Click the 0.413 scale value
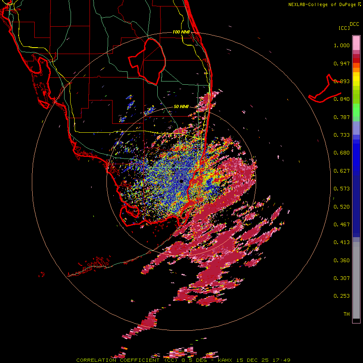 pyautogui.click(x=342, y=242)
